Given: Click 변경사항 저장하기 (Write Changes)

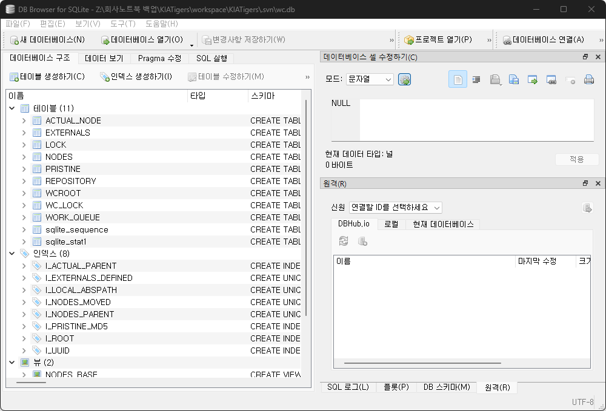Looking at the screenshot, I should (244, 40).
